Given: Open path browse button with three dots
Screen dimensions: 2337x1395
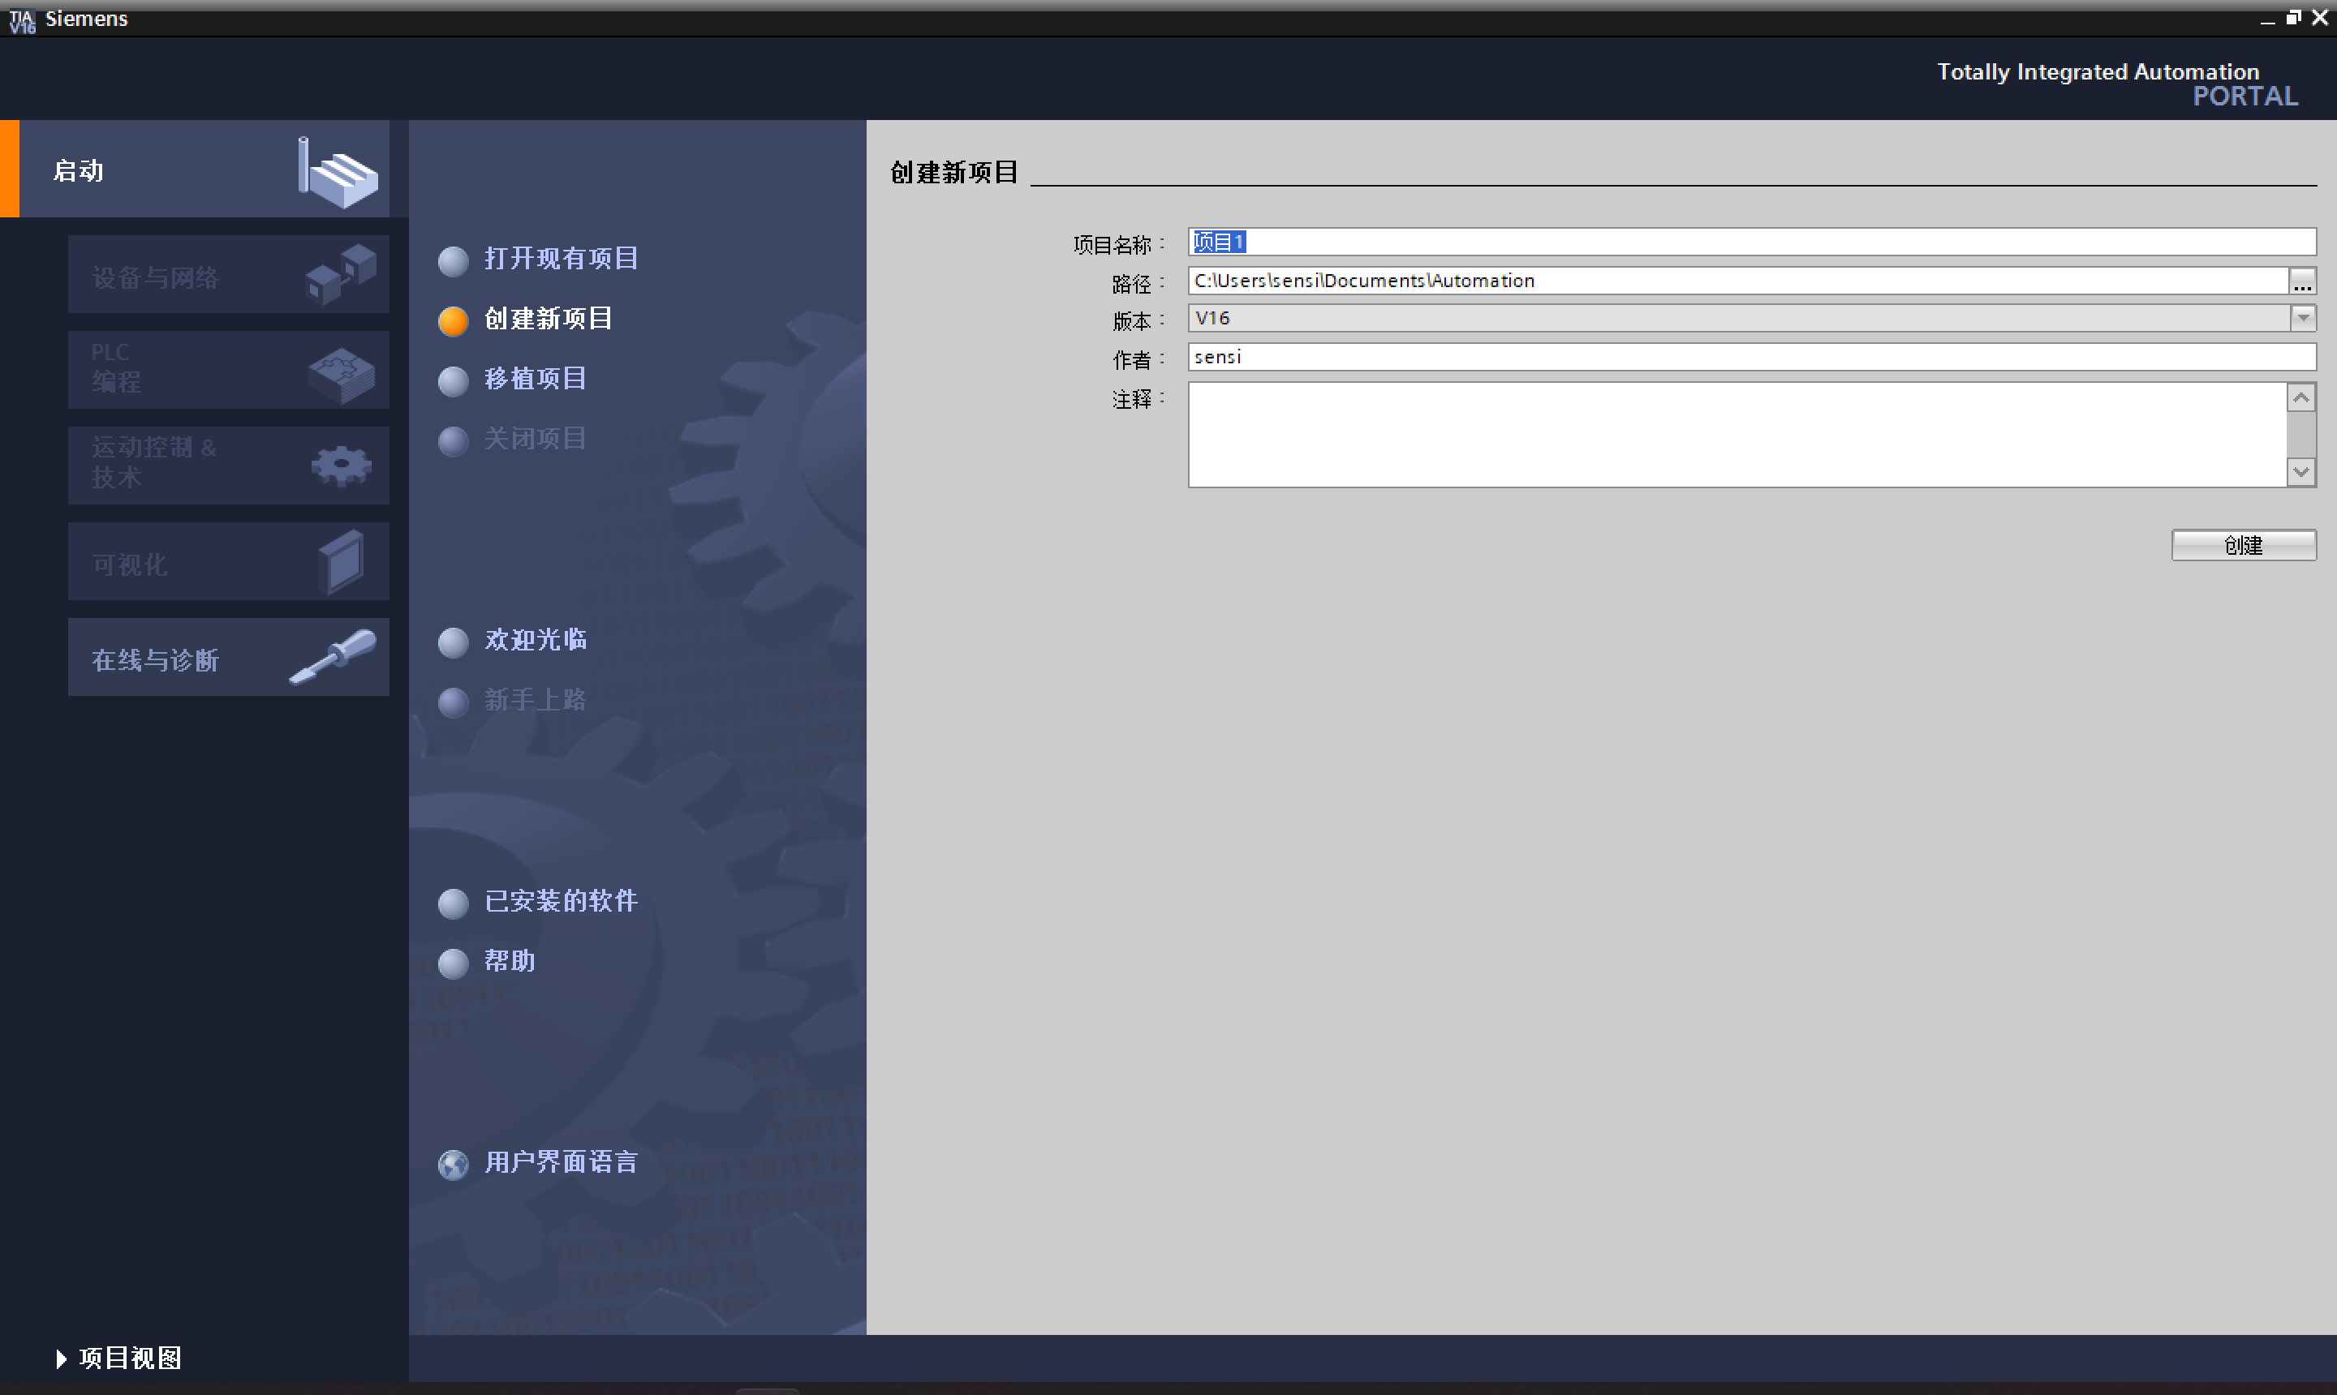Looking at the screenshot, I should pyautogui.click(x=2301, y=281).
